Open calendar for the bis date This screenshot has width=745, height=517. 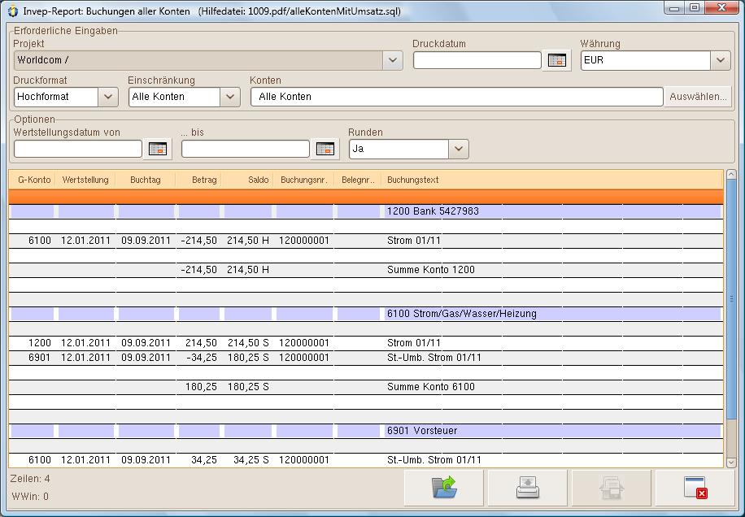point(325,149)
